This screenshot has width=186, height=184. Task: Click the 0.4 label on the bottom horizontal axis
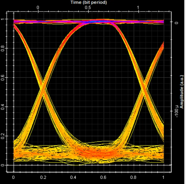73,177
